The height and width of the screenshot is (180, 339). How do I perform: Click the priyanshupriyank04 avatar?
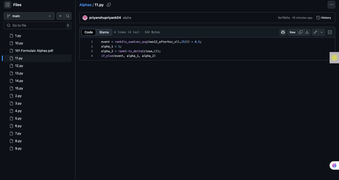click(85, 17)
